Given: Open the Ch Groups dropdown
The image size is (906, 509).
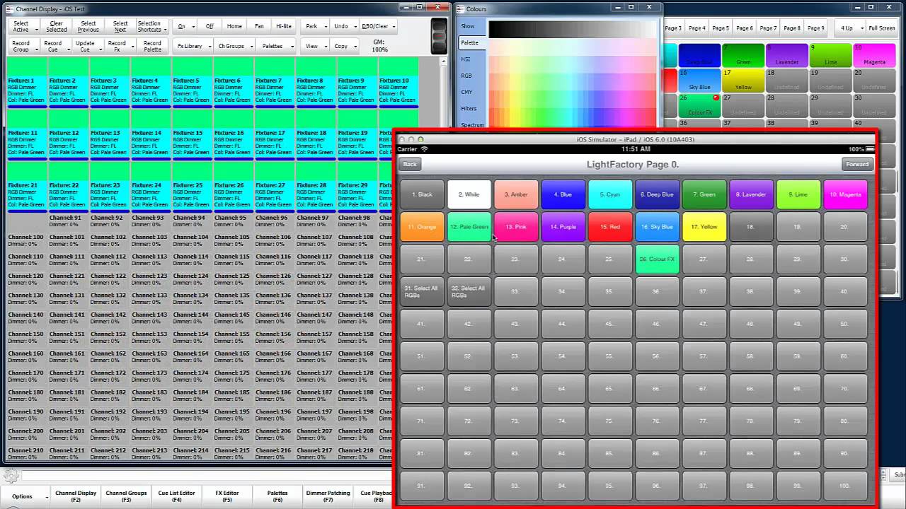Looking at the screenshot, I should 233,46.
